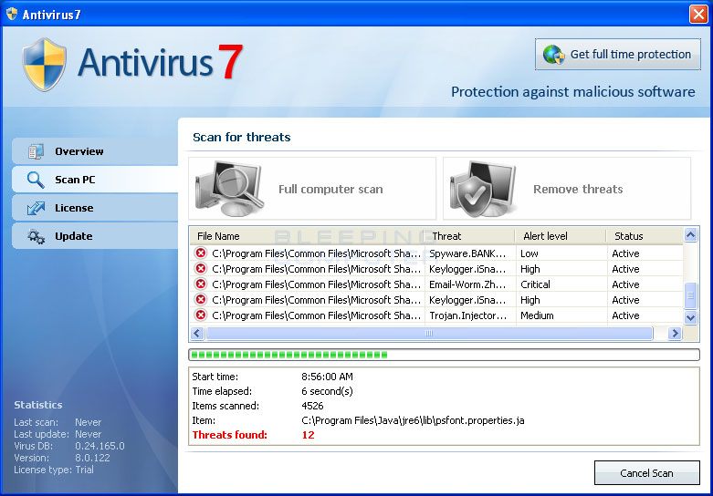Click the scanned item path psfont.properties.ja
Screen dimensions: 713x496
[413, 420]
